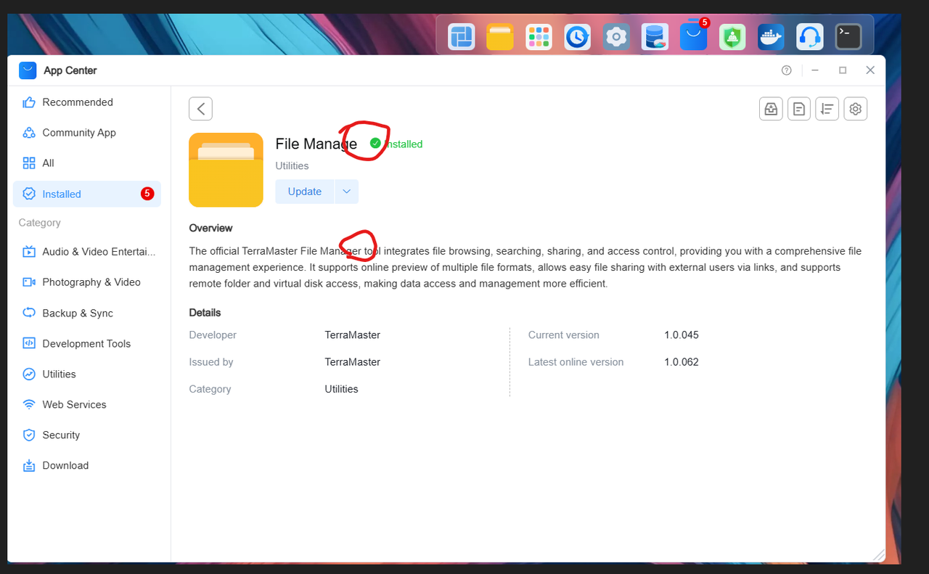The width and height of the screenshot is (929, 574).
Task: Open the Development Tools category
Action: tap(87, 344)
